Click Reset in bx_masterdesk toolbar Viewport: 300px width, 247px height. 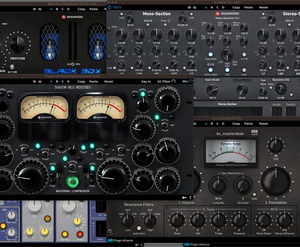pyautogui.click(x=263, y=123)
